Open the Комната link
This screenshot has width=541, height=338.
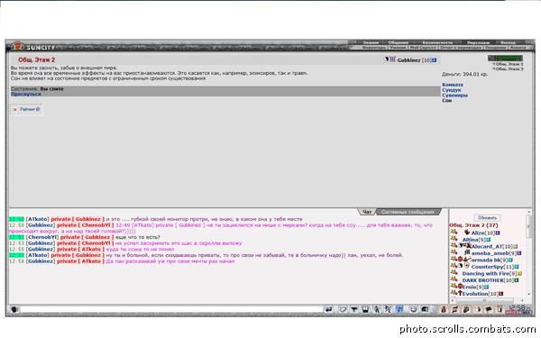coord(453,85)
